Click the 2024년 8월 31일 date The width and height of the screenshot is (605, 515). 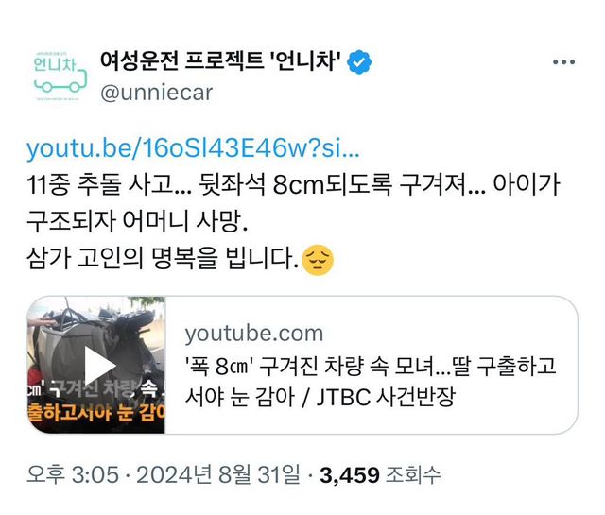pos(218,474)
